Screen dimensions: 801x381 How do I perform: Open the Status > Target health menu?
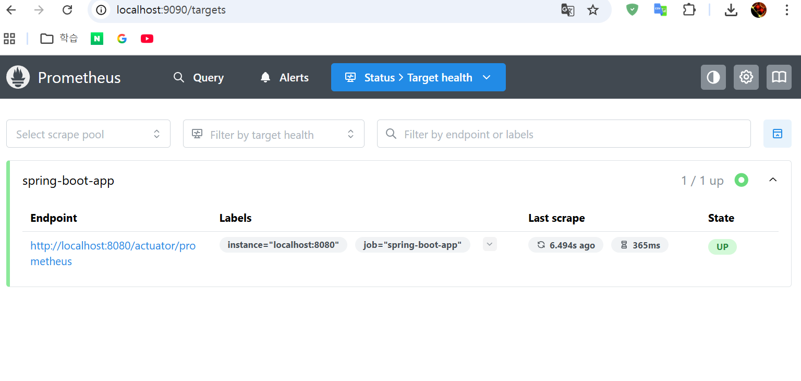tap(418, 77)
